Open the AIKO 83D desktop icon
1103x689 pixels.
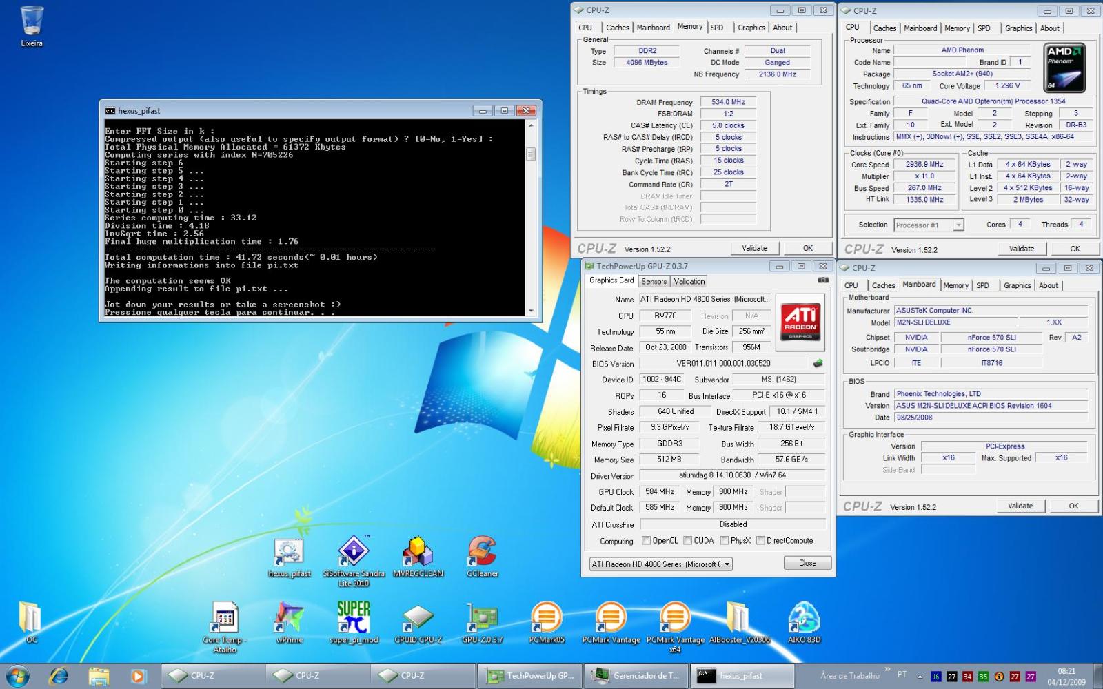click(804, 622)
